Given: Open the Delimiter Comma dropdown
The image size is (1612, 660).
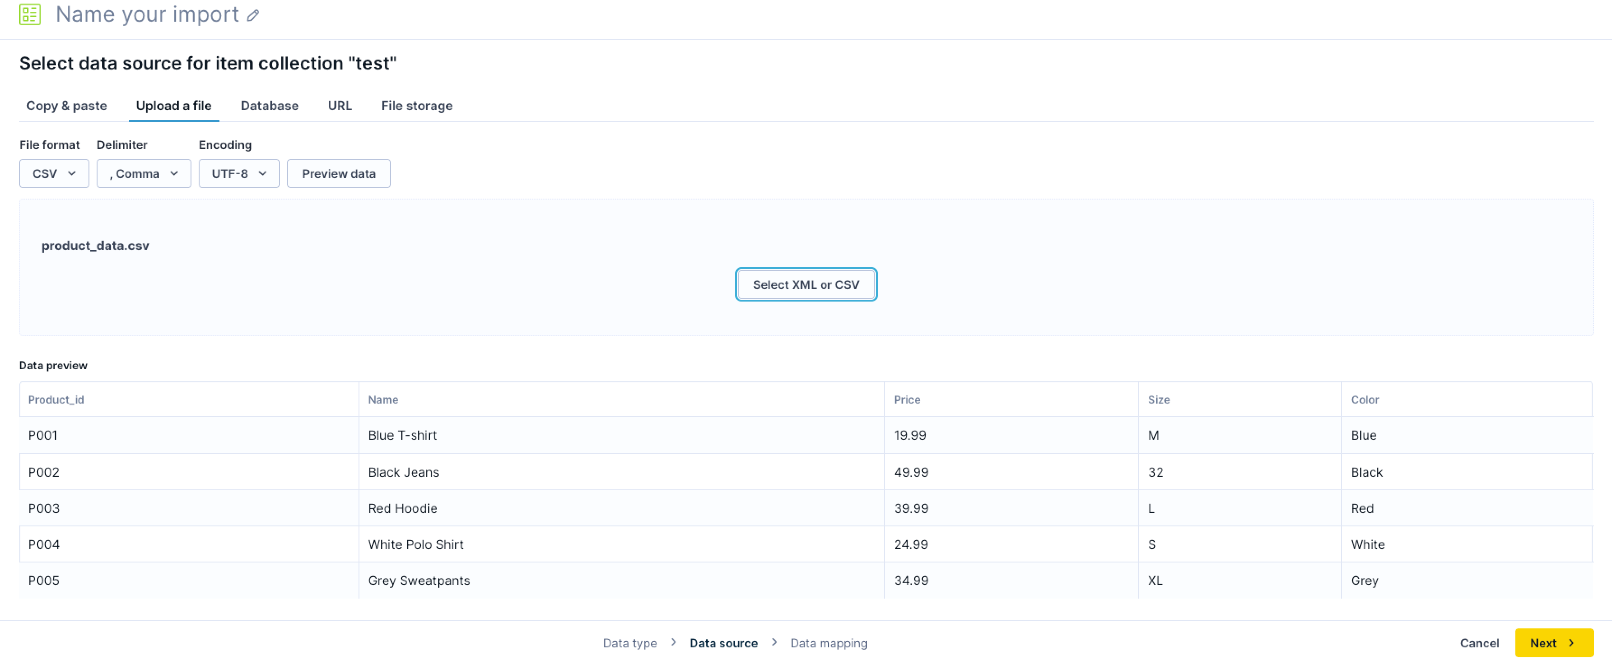Looking at the screenshot, I should point(143,173).
